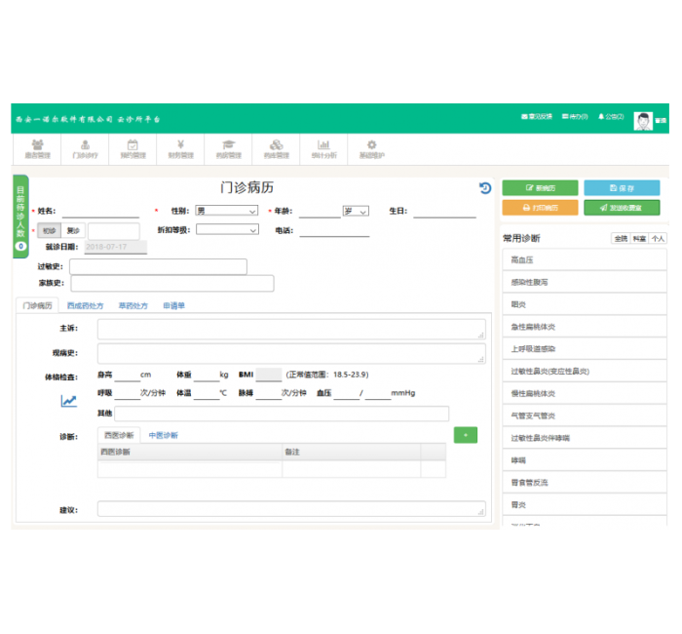
Task: Click the orange 打印病历 print button
Action: (540, 207)
